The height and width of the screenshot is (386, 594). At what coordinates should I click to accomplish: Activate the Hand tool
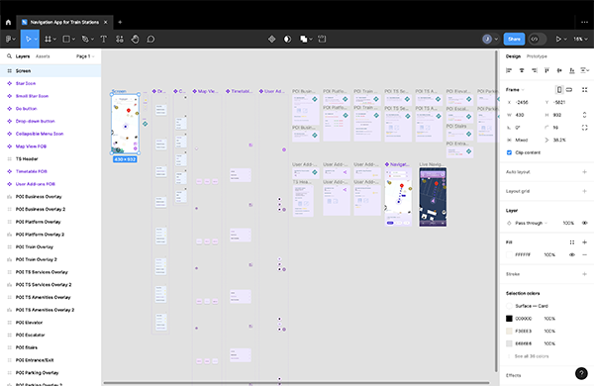(135, 39)
